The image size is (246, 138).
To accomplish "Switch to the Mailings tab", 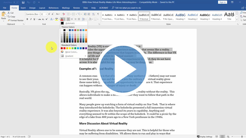I will click(65, 8).
